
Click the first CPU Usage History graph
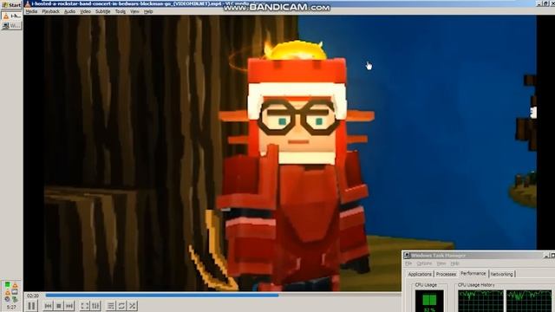[480, 301]
